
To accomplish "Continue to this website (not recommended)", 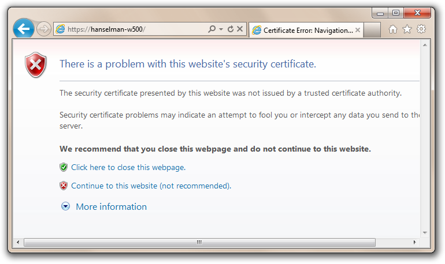I will (x=151, y=186).
